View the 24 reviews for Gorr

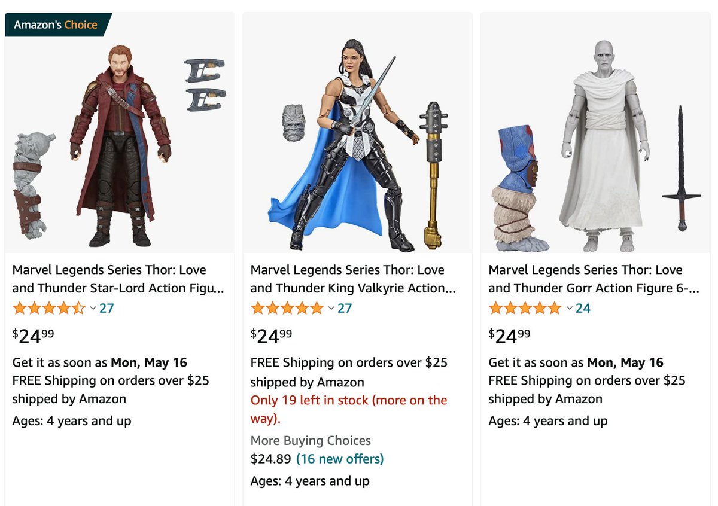(x=583, y=309)
